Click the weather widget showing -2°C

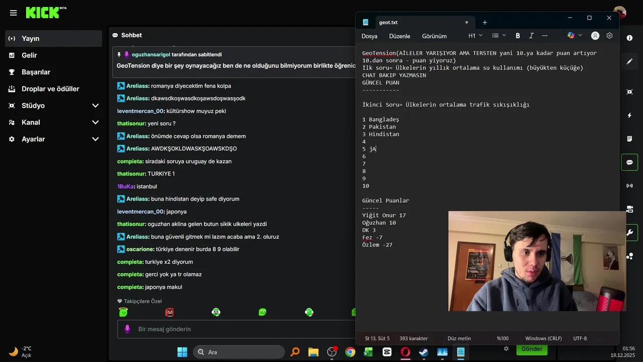(x=20, y=351)
